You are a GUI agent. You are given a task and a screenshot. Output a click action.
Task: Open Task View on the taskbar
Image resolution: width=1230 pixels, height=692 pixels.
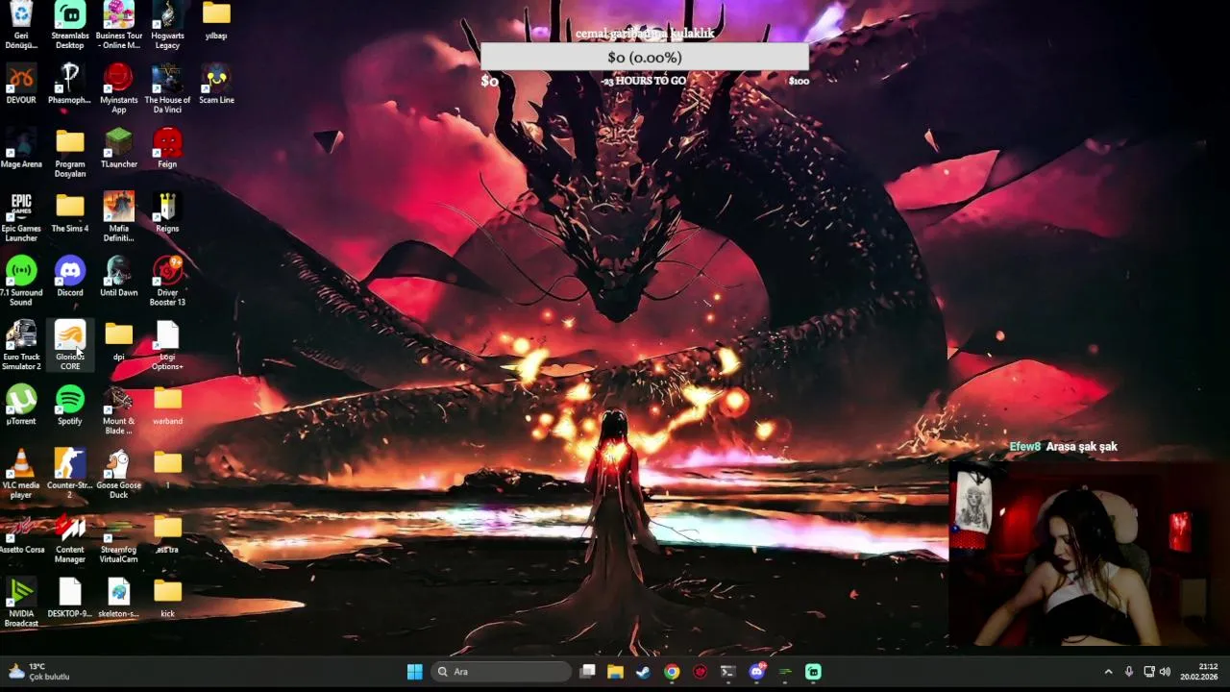(587, 672)
